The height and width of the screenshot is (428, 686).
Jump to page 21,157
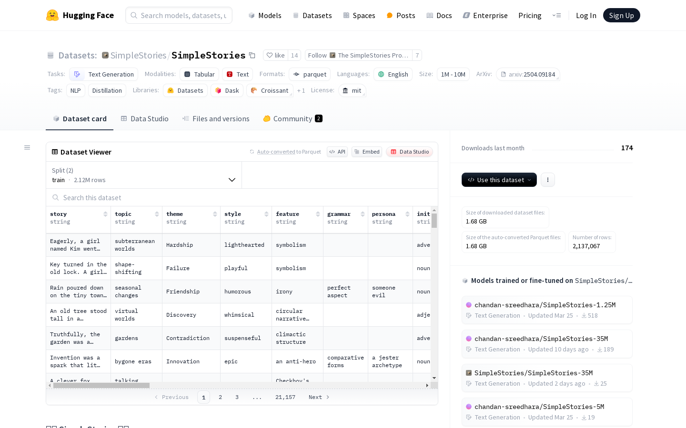point(285,397)
